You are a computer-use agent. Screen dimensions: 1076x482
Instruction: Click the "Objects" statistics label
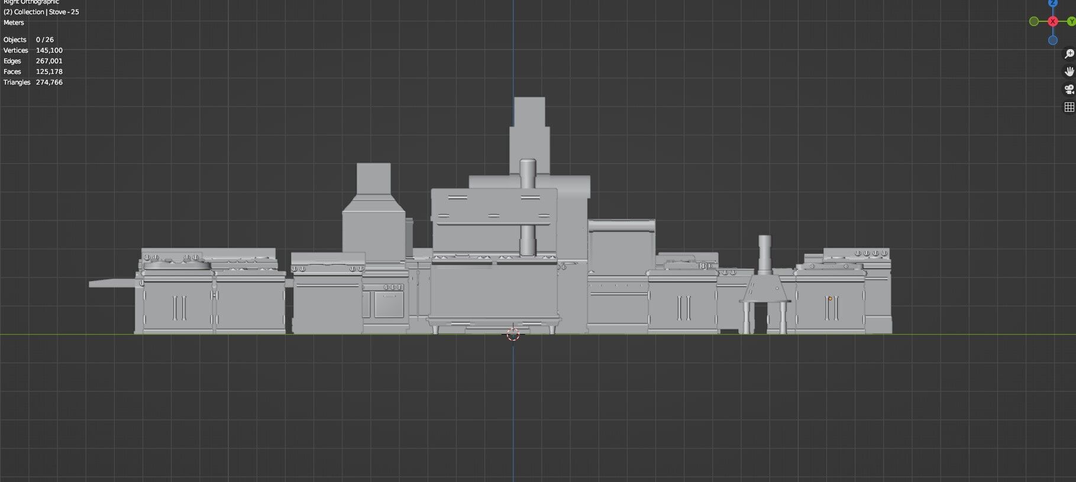[15, 40]
